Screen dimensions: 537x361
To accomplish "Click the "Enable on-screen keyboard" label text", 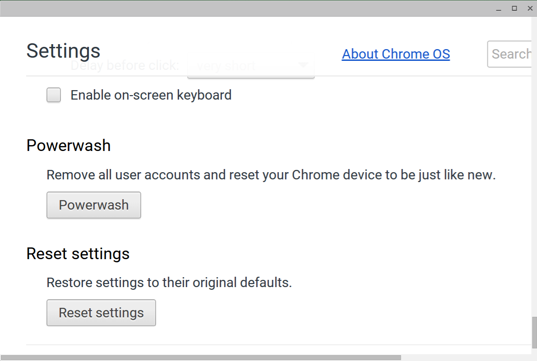I will tap(151, 95).
